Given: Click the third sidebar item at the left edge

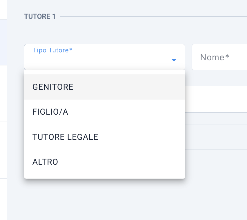Looking at the screenshot, I should (x=3, y=150).
